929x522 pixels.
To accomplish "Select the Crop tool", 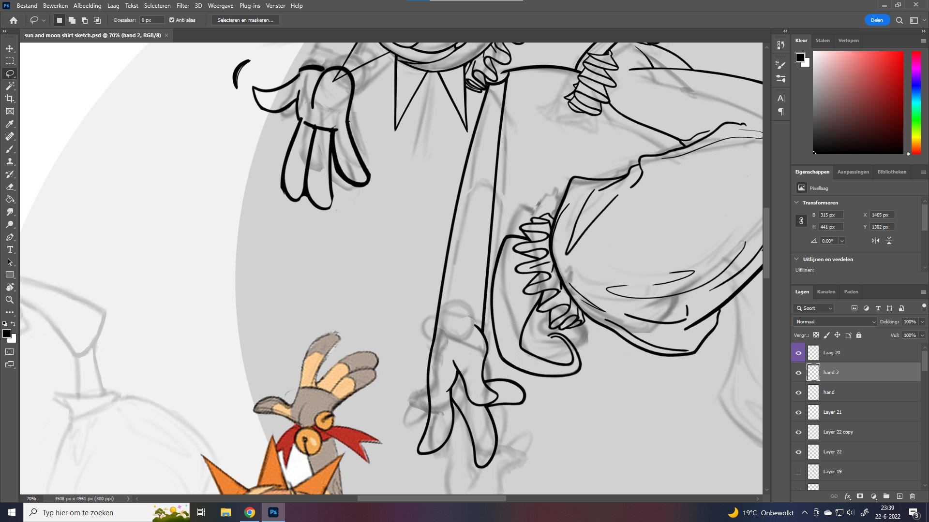I will click(10, 99).
